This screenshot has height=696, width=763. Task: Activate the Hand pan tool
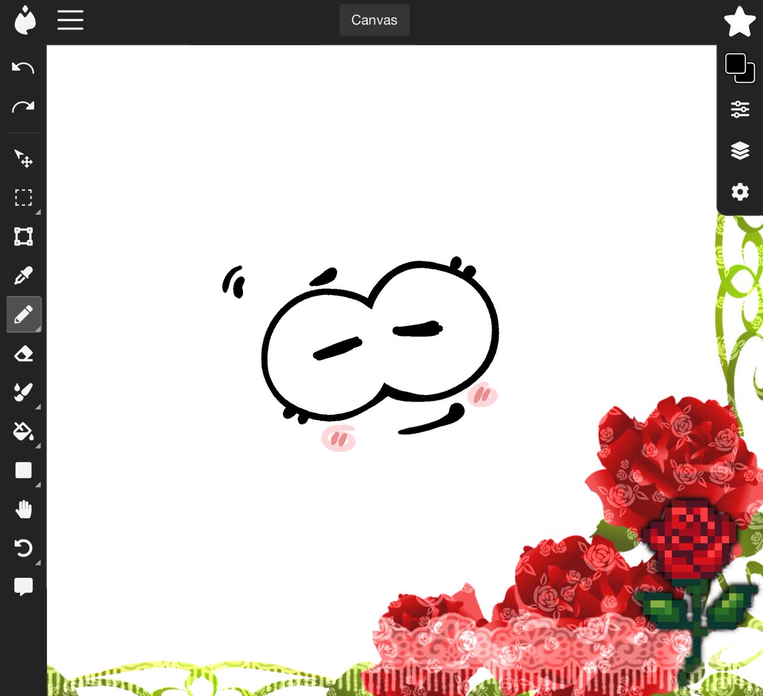point(24,509)
